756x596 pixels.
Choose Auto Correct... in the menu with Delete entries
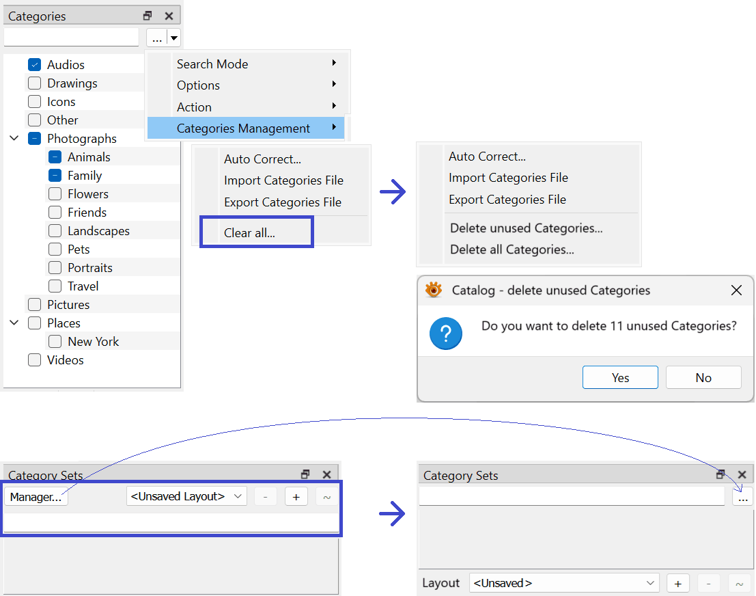click(x=529, y=157)
